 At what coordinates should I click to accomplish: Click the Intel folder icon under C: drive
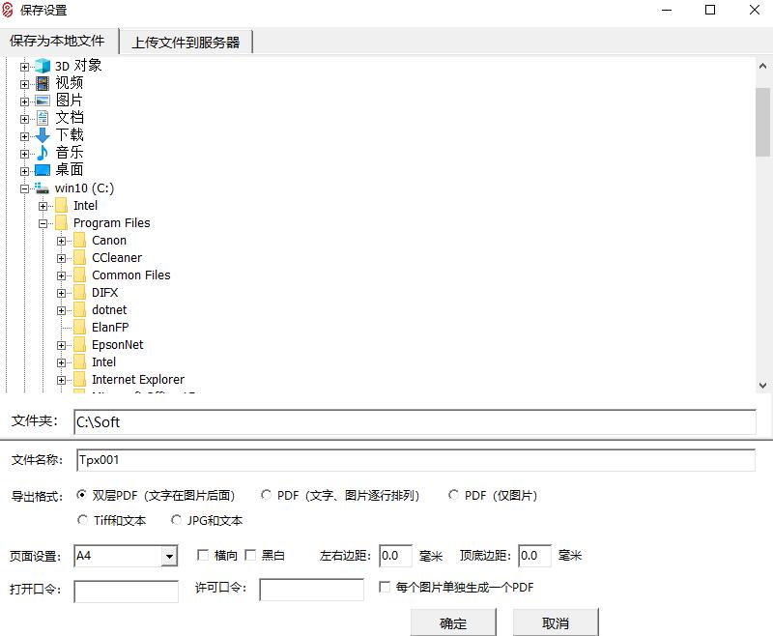coord(61,206)
